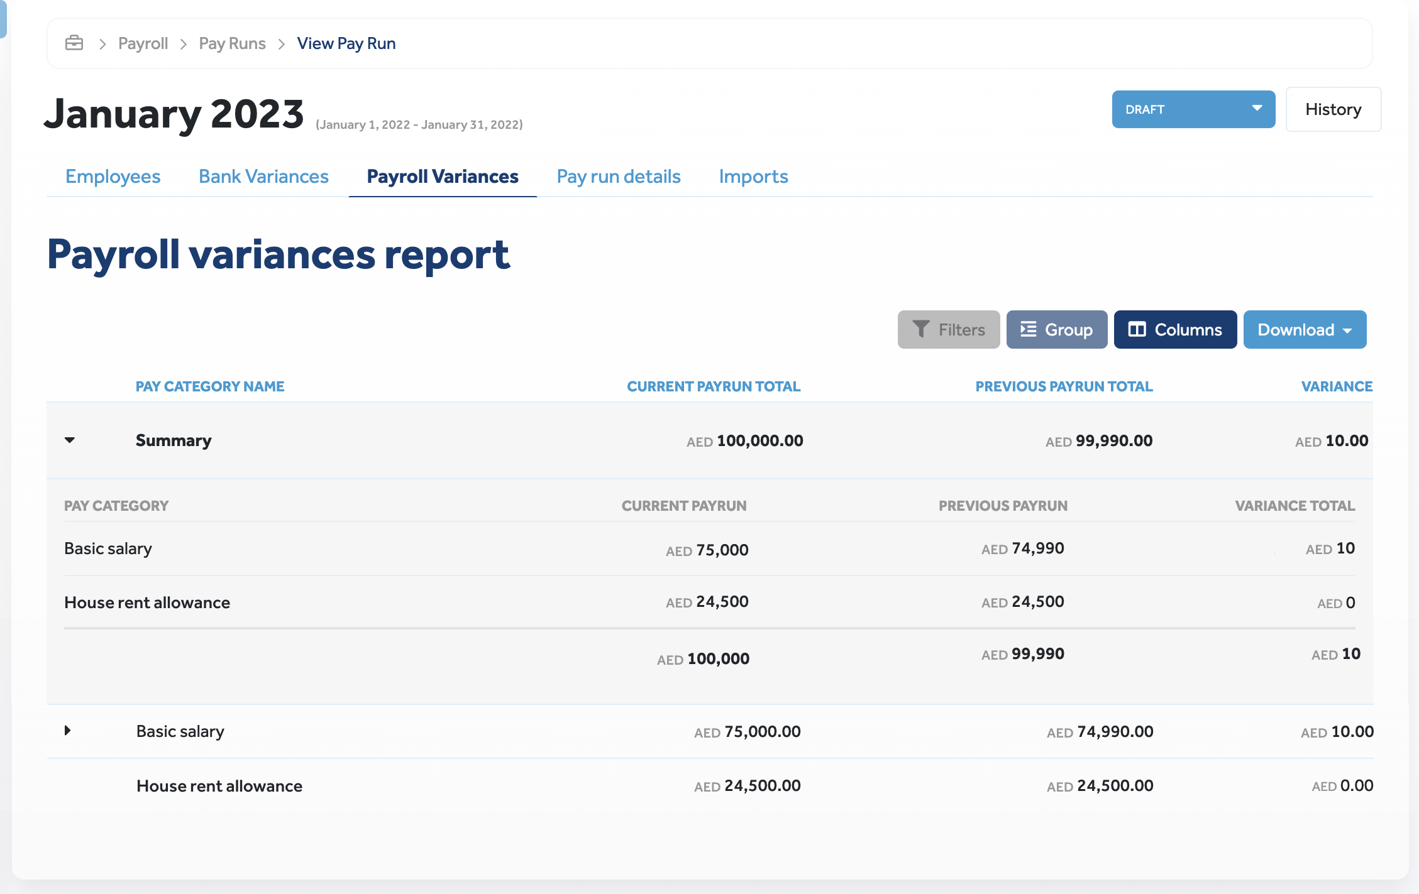Sort by Current Payrun Total header
The height and width of the screenshot is (894, 1419).
click(x=713, y=386)
